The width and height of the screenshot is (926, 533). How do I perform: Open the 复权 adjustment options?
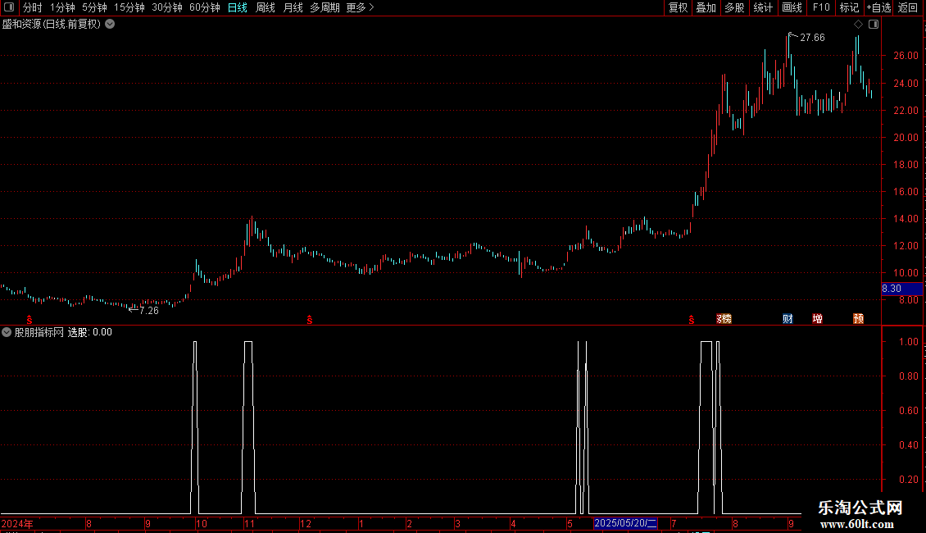[678, 7]
